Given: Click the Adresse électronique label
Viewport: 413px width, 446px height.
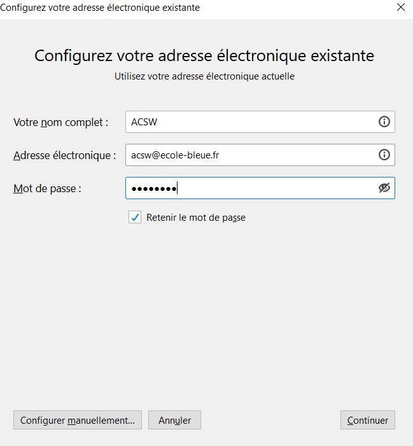Looking at the screenshot, I should (64, 155).
